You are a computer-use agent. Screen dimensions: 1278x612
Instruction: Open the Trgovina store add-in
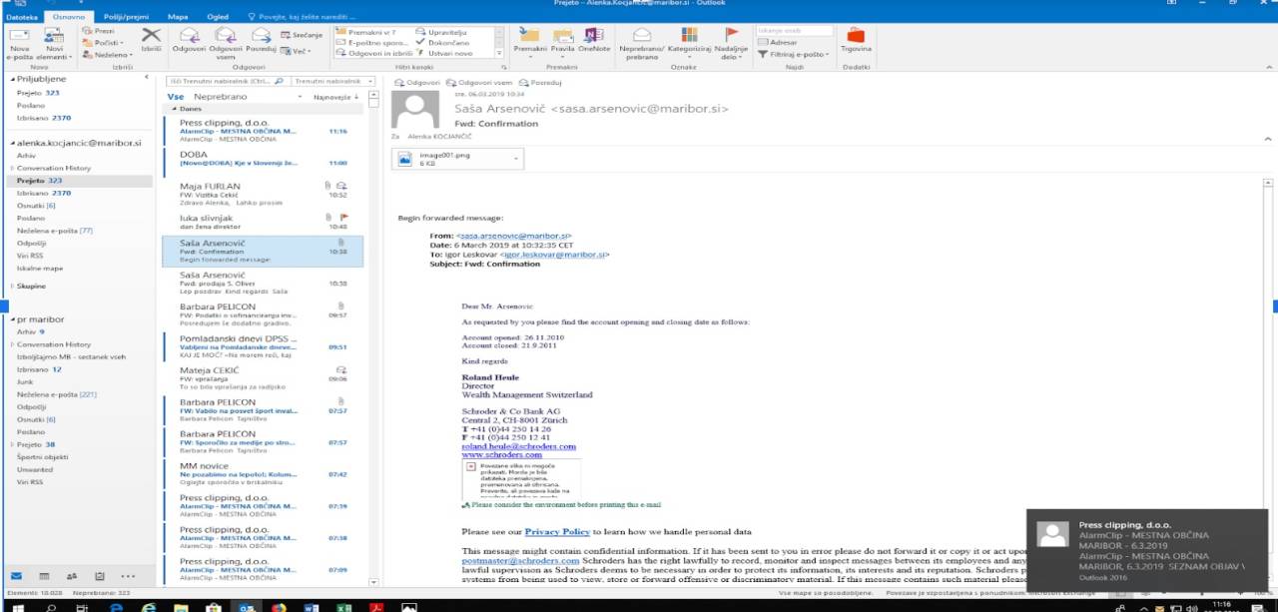pos(856,40)
